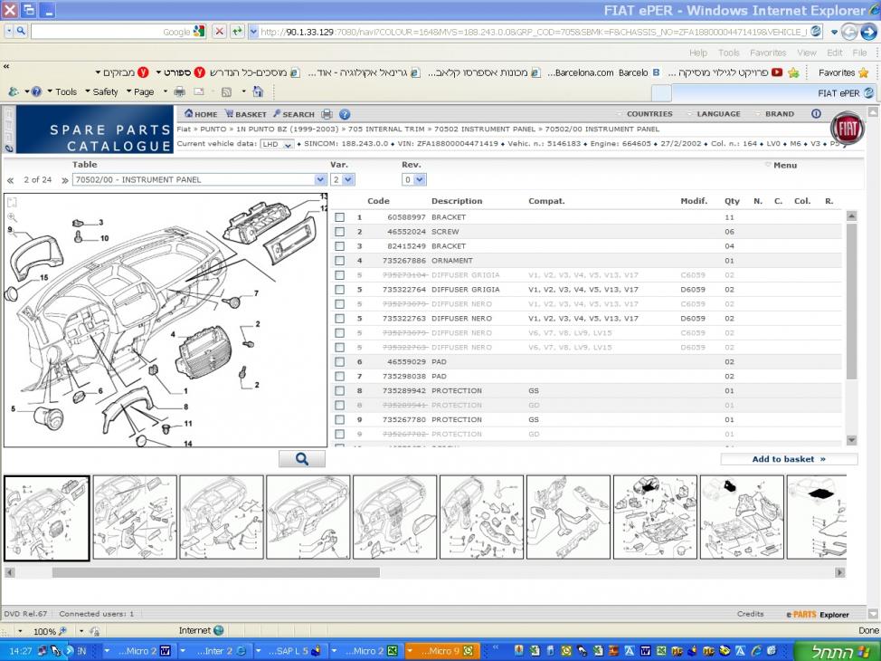
Task: Select the second diagram thumbnail in the strip
Action: click(x=135, y=517)
